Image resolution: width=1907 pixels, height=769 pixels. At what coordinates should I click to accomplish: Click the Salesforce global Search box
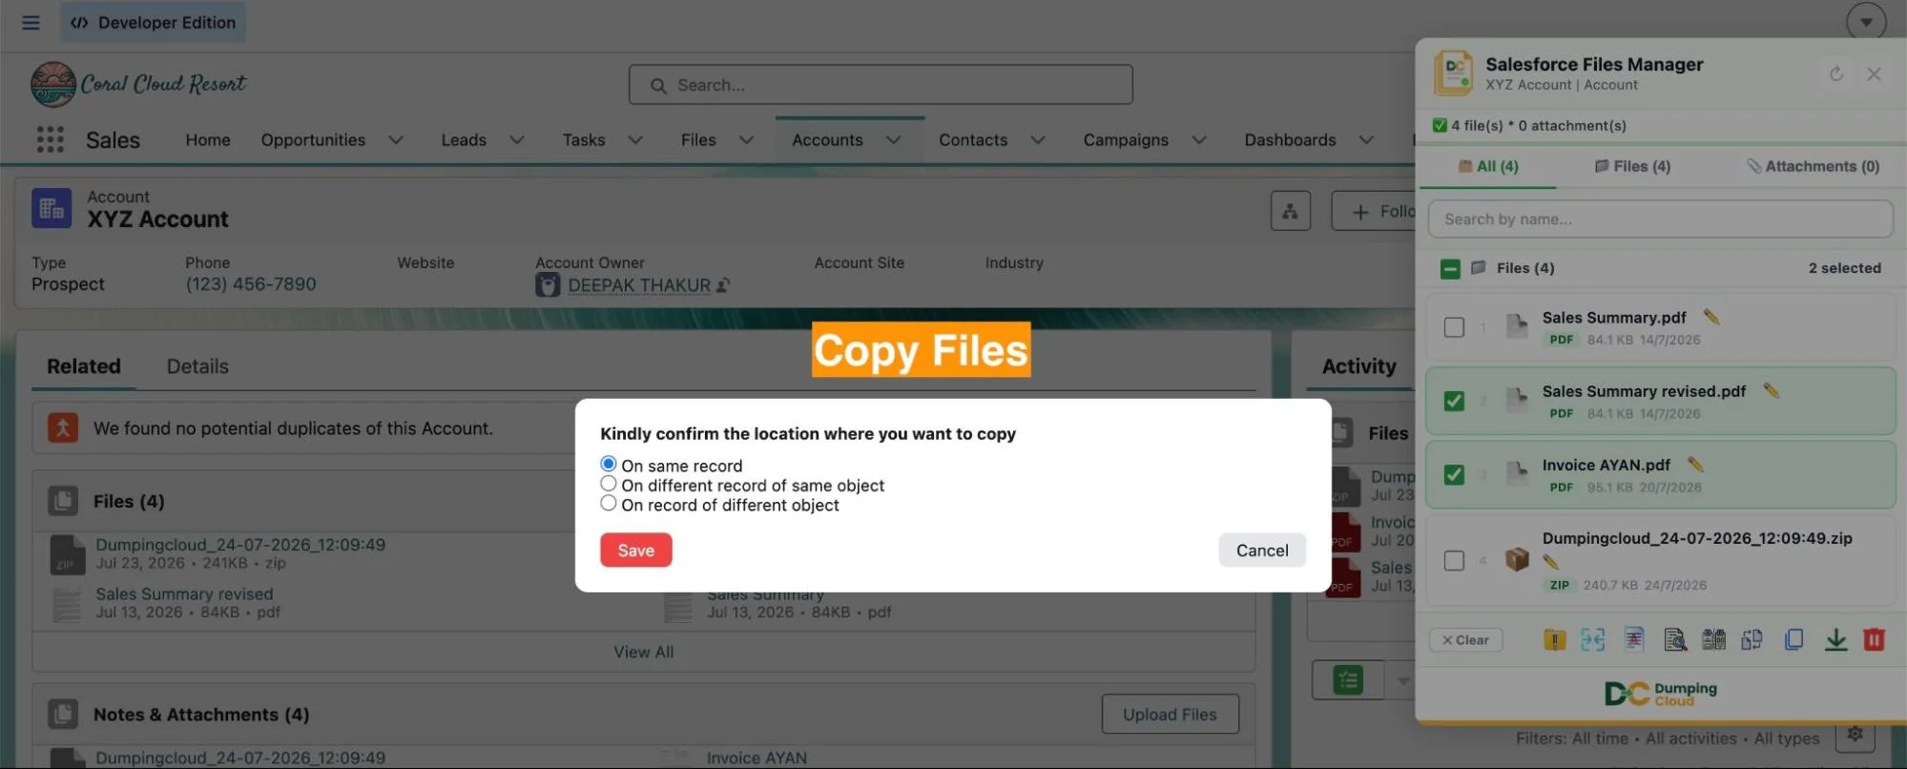[881, 85]
